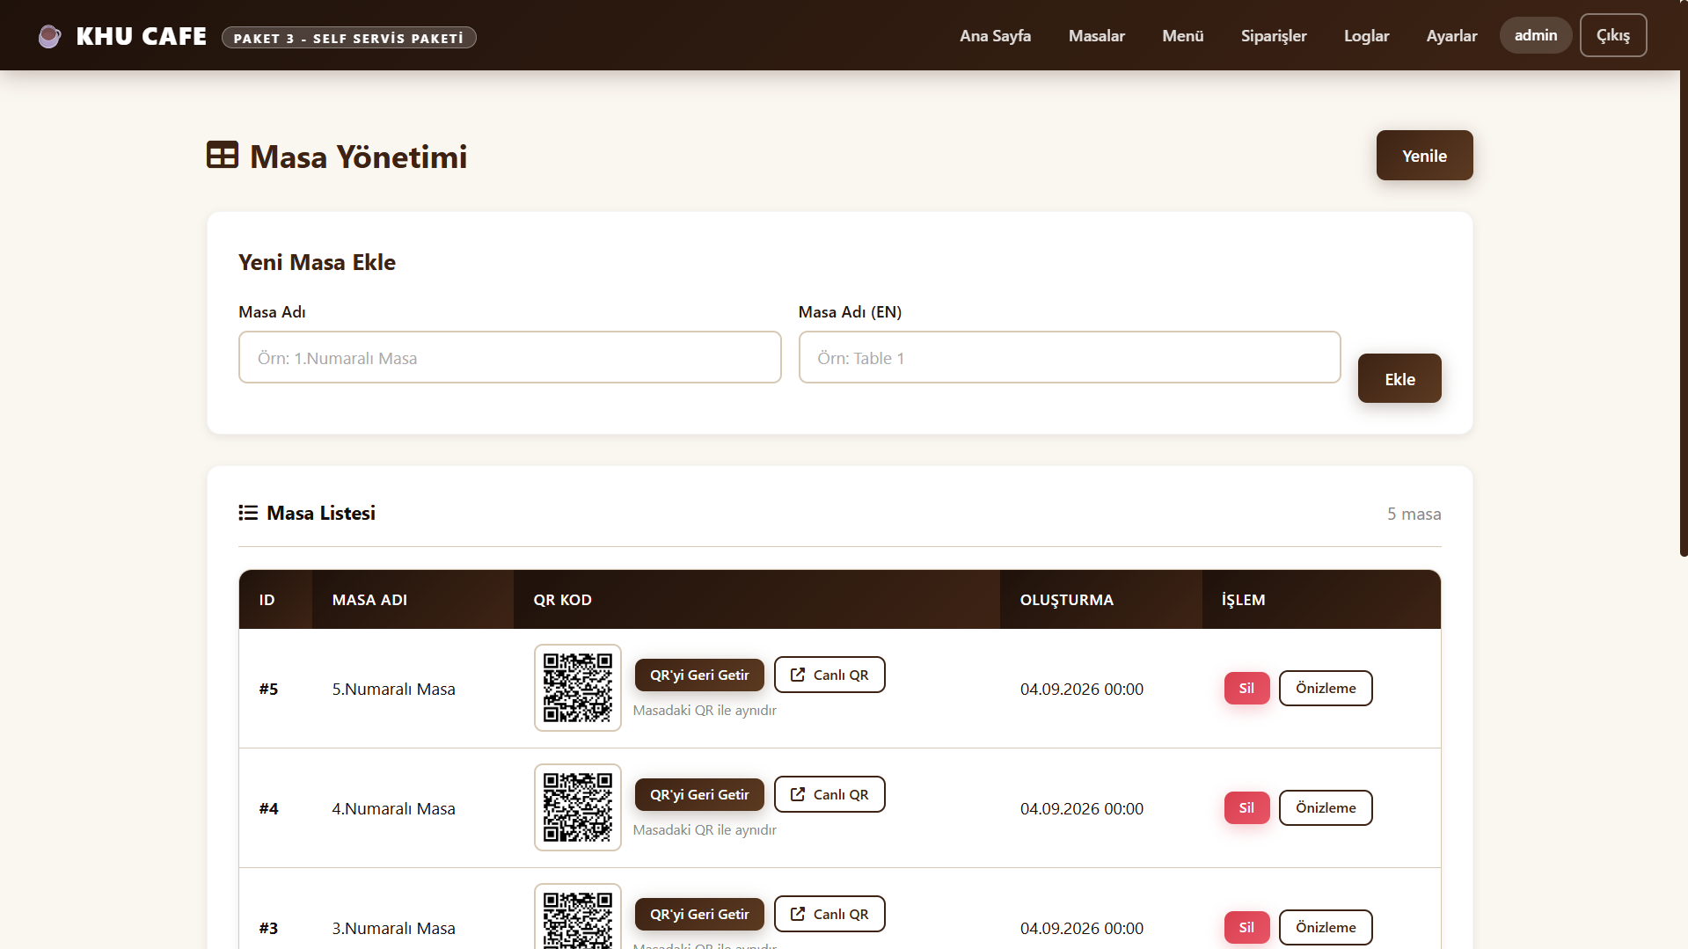Image resolution: width=1688 pixels, height=949 pixels.
Task: Restore QR for 3.Numaralı Masa
Action: (699, 914)
